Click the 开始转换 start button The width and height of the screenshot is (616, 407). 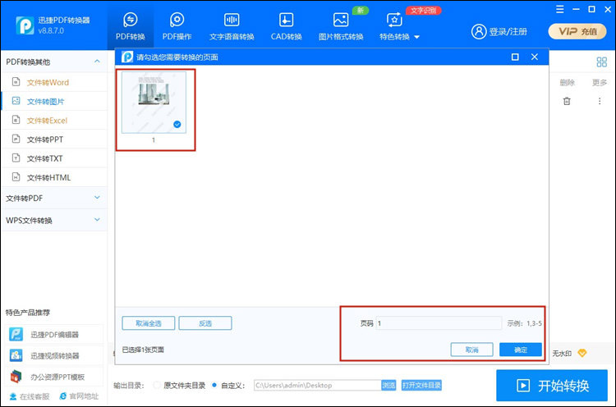pyautogui.click(x=552, y=386)
